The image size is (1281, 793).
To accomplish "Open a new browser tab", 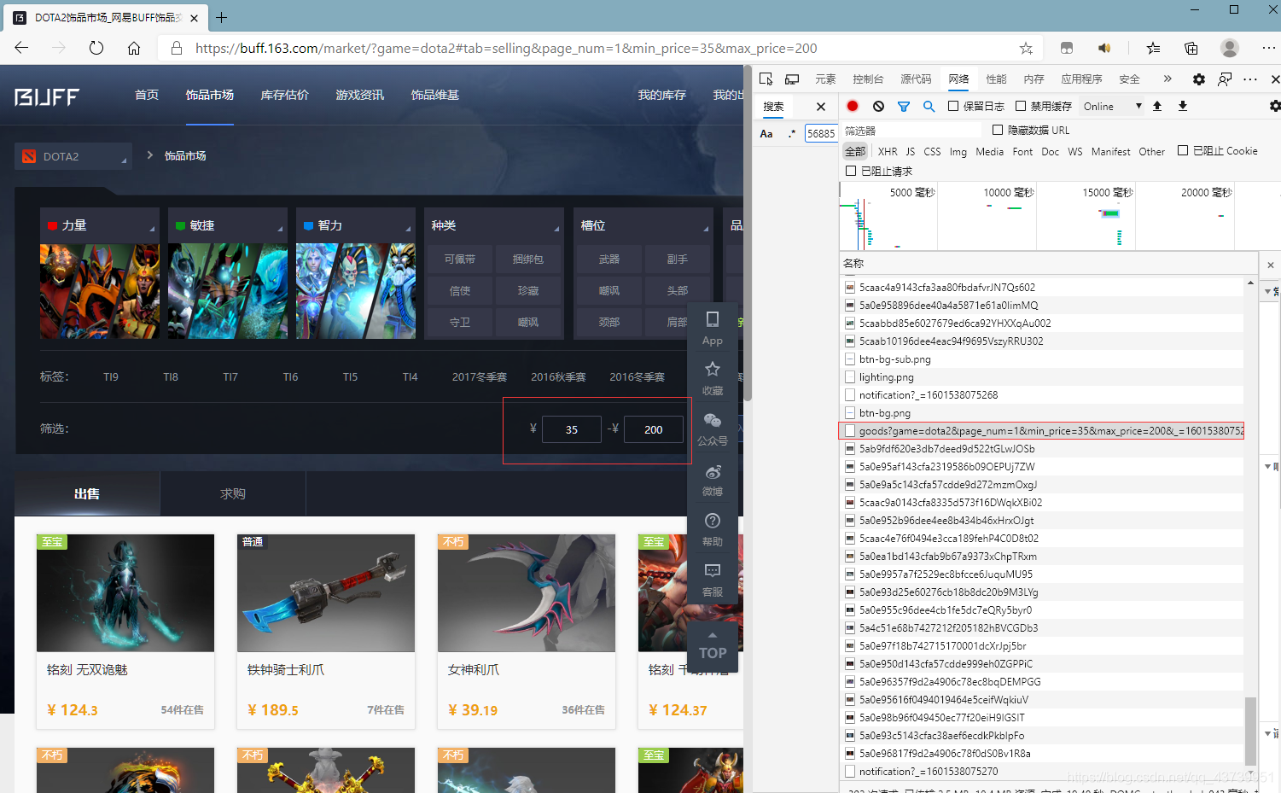I will click(x=222, y=17).
